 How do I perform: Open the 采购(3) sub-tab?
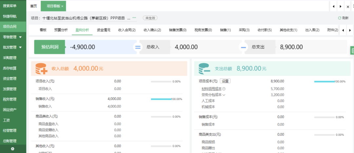point(244,30)
